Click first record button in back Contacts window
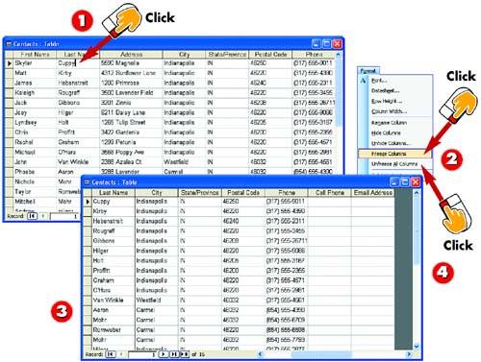Viewport: 481px width, 362px height. (x=32, y=216)
